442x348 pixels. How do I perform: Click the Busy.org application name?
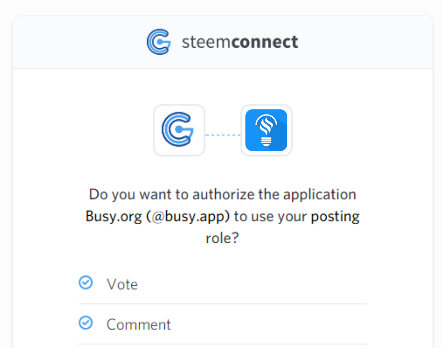pyautogui.click(x=114, y=217)
